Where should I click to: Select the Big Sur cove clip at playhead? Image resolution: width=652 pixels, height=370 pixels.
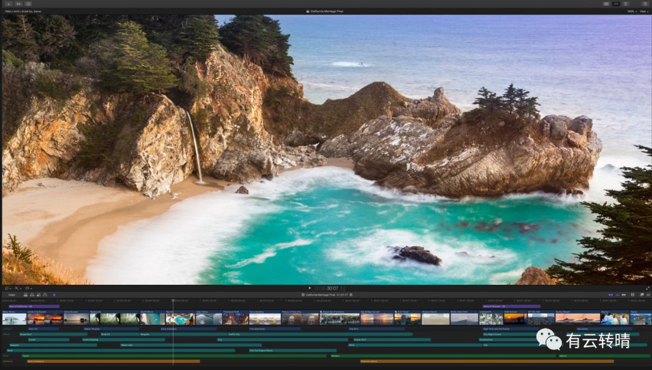180,317
